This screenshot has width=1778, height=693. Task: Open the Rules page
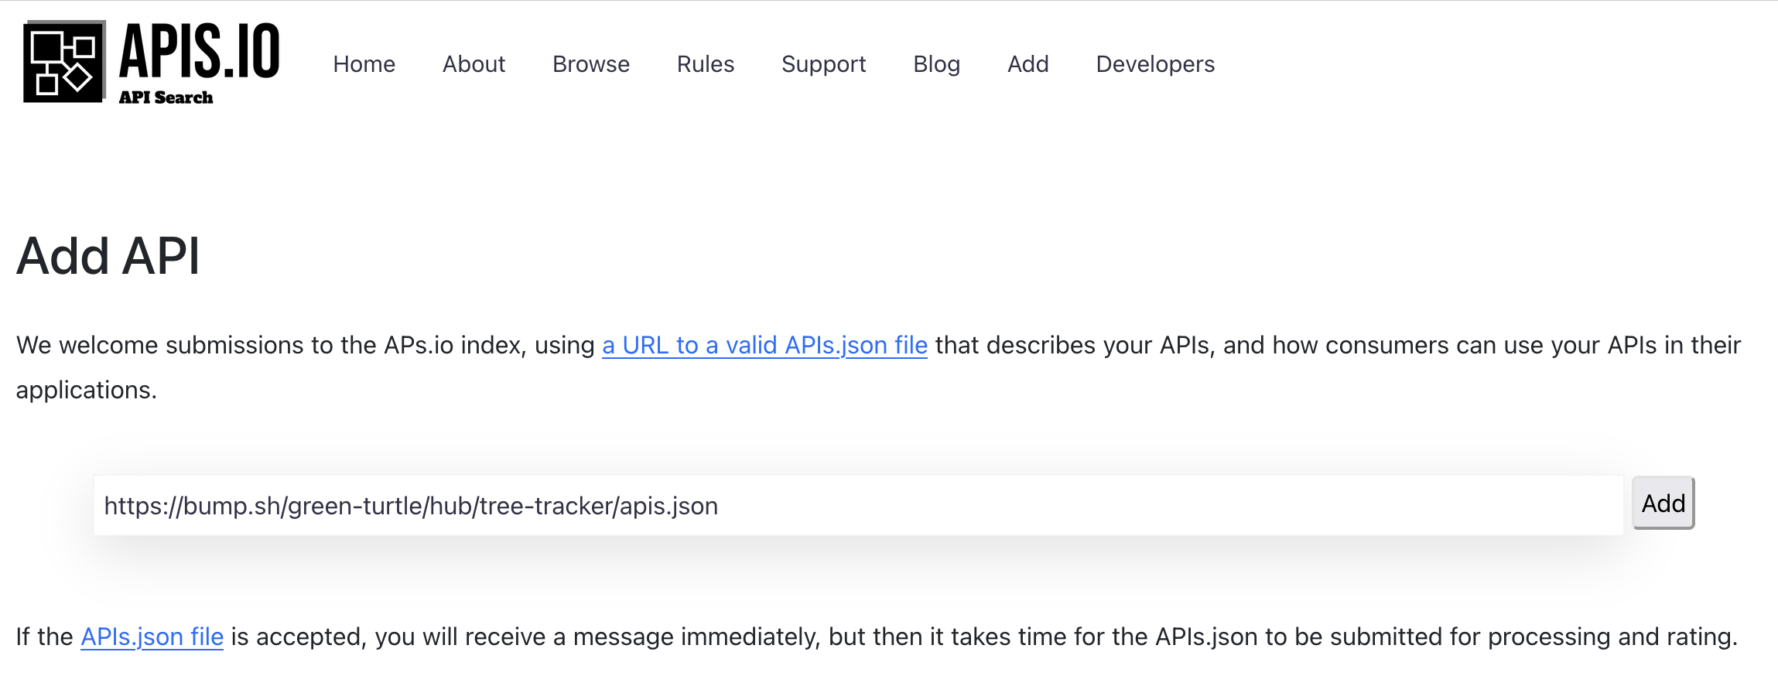point(705,64)
